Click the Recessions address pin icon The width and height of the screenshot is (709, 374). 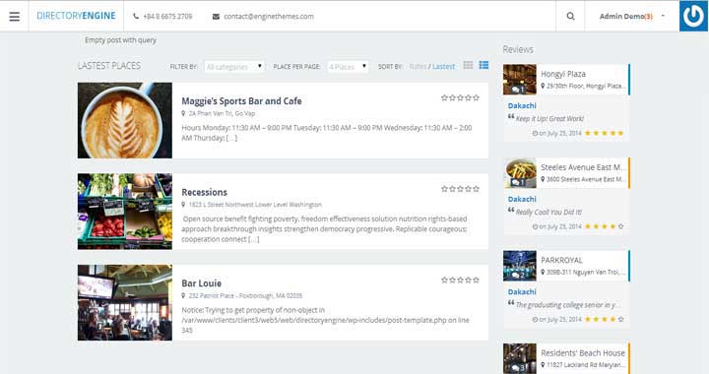183,205
